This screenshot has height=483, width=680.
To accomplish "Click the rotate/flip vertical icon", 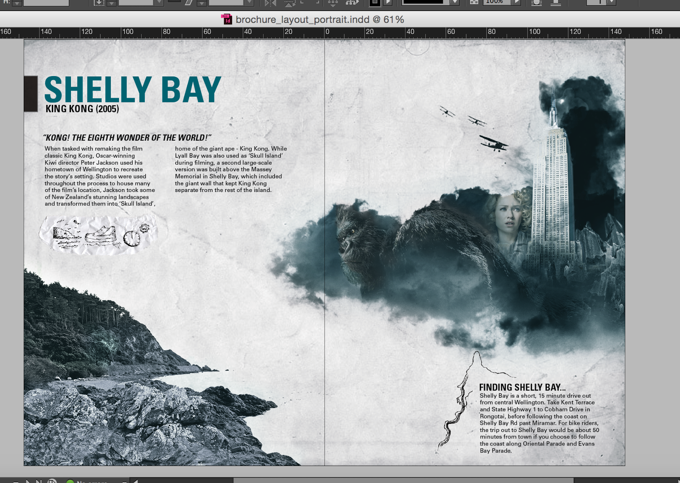I will [290, 3].
